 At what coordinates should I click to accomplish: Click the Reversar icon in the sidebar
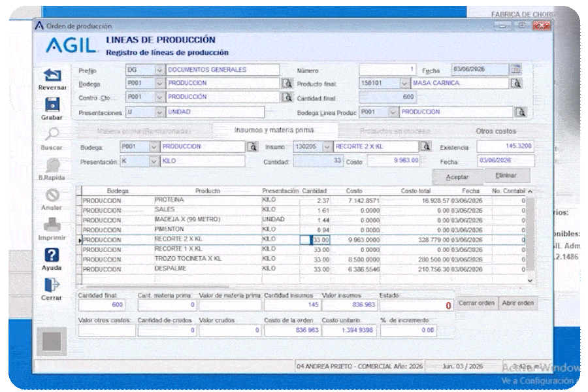click(x=52, y=75)
